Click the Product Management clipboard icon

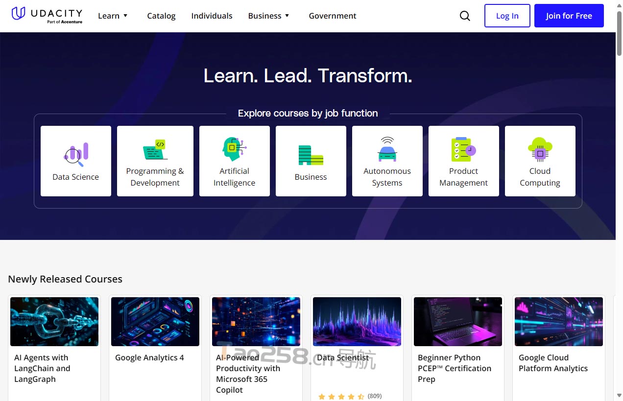click(x=463, y=149)
